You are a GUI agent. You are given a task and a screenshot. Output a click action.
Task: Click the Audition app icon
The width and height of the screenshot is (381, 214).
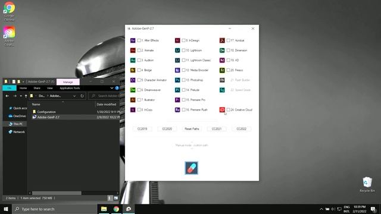133,60
